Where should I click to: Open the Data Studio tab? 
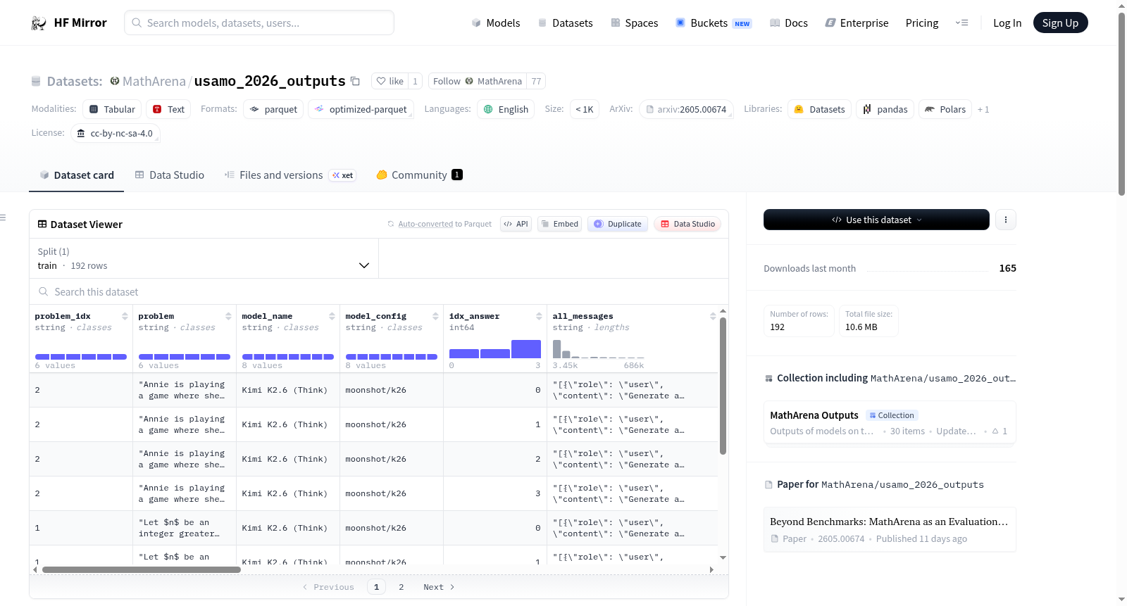[170, 175]
